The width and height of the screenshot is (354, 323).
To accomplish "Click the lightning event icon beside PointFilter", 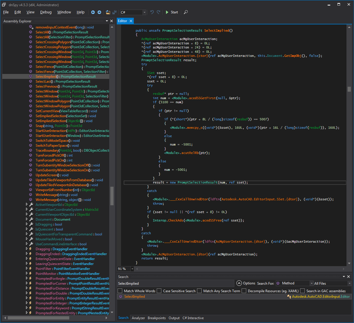I will tap(30, 268).
